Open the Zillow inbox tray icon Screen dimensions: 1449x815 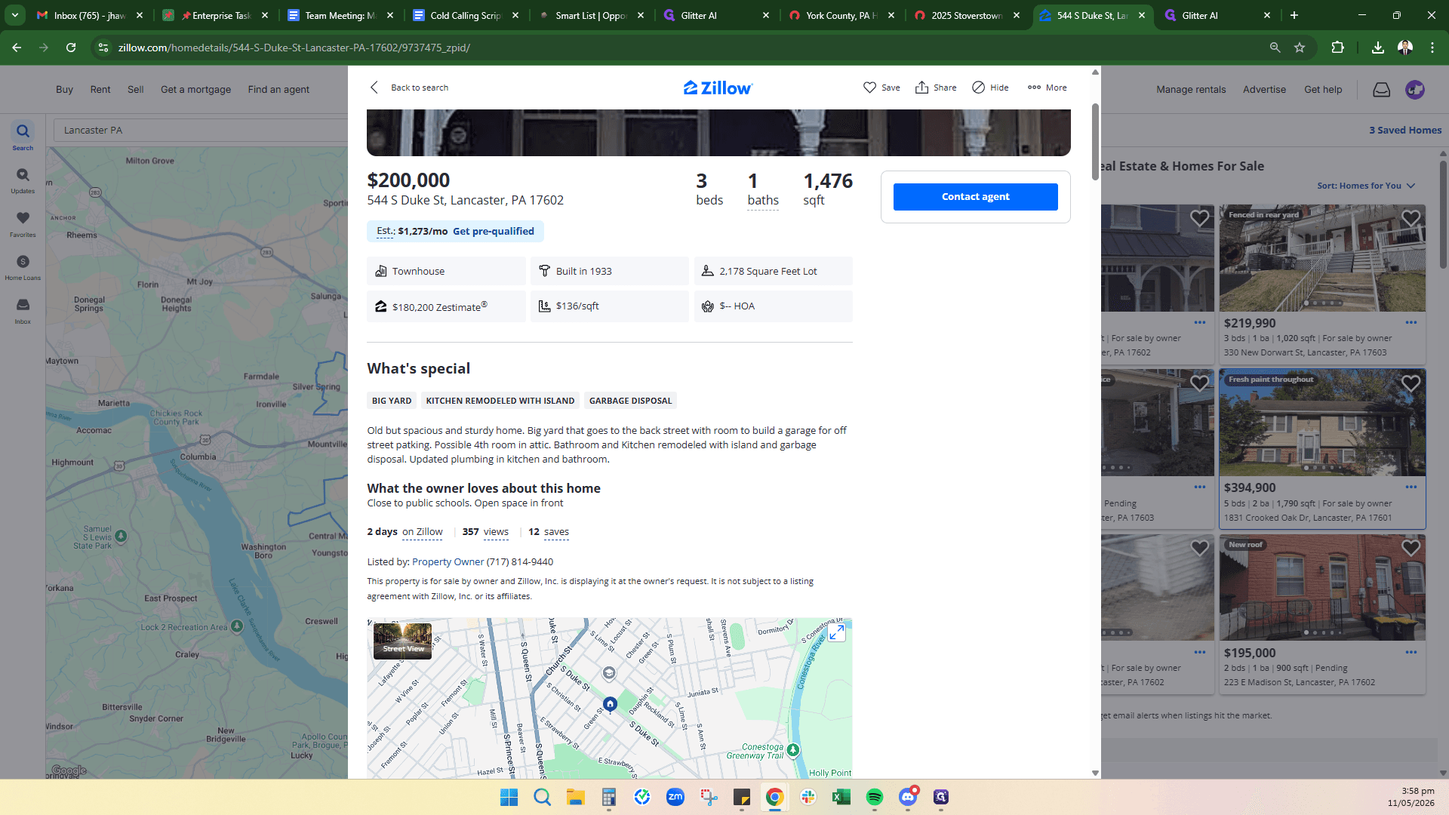pos(1381,90)
